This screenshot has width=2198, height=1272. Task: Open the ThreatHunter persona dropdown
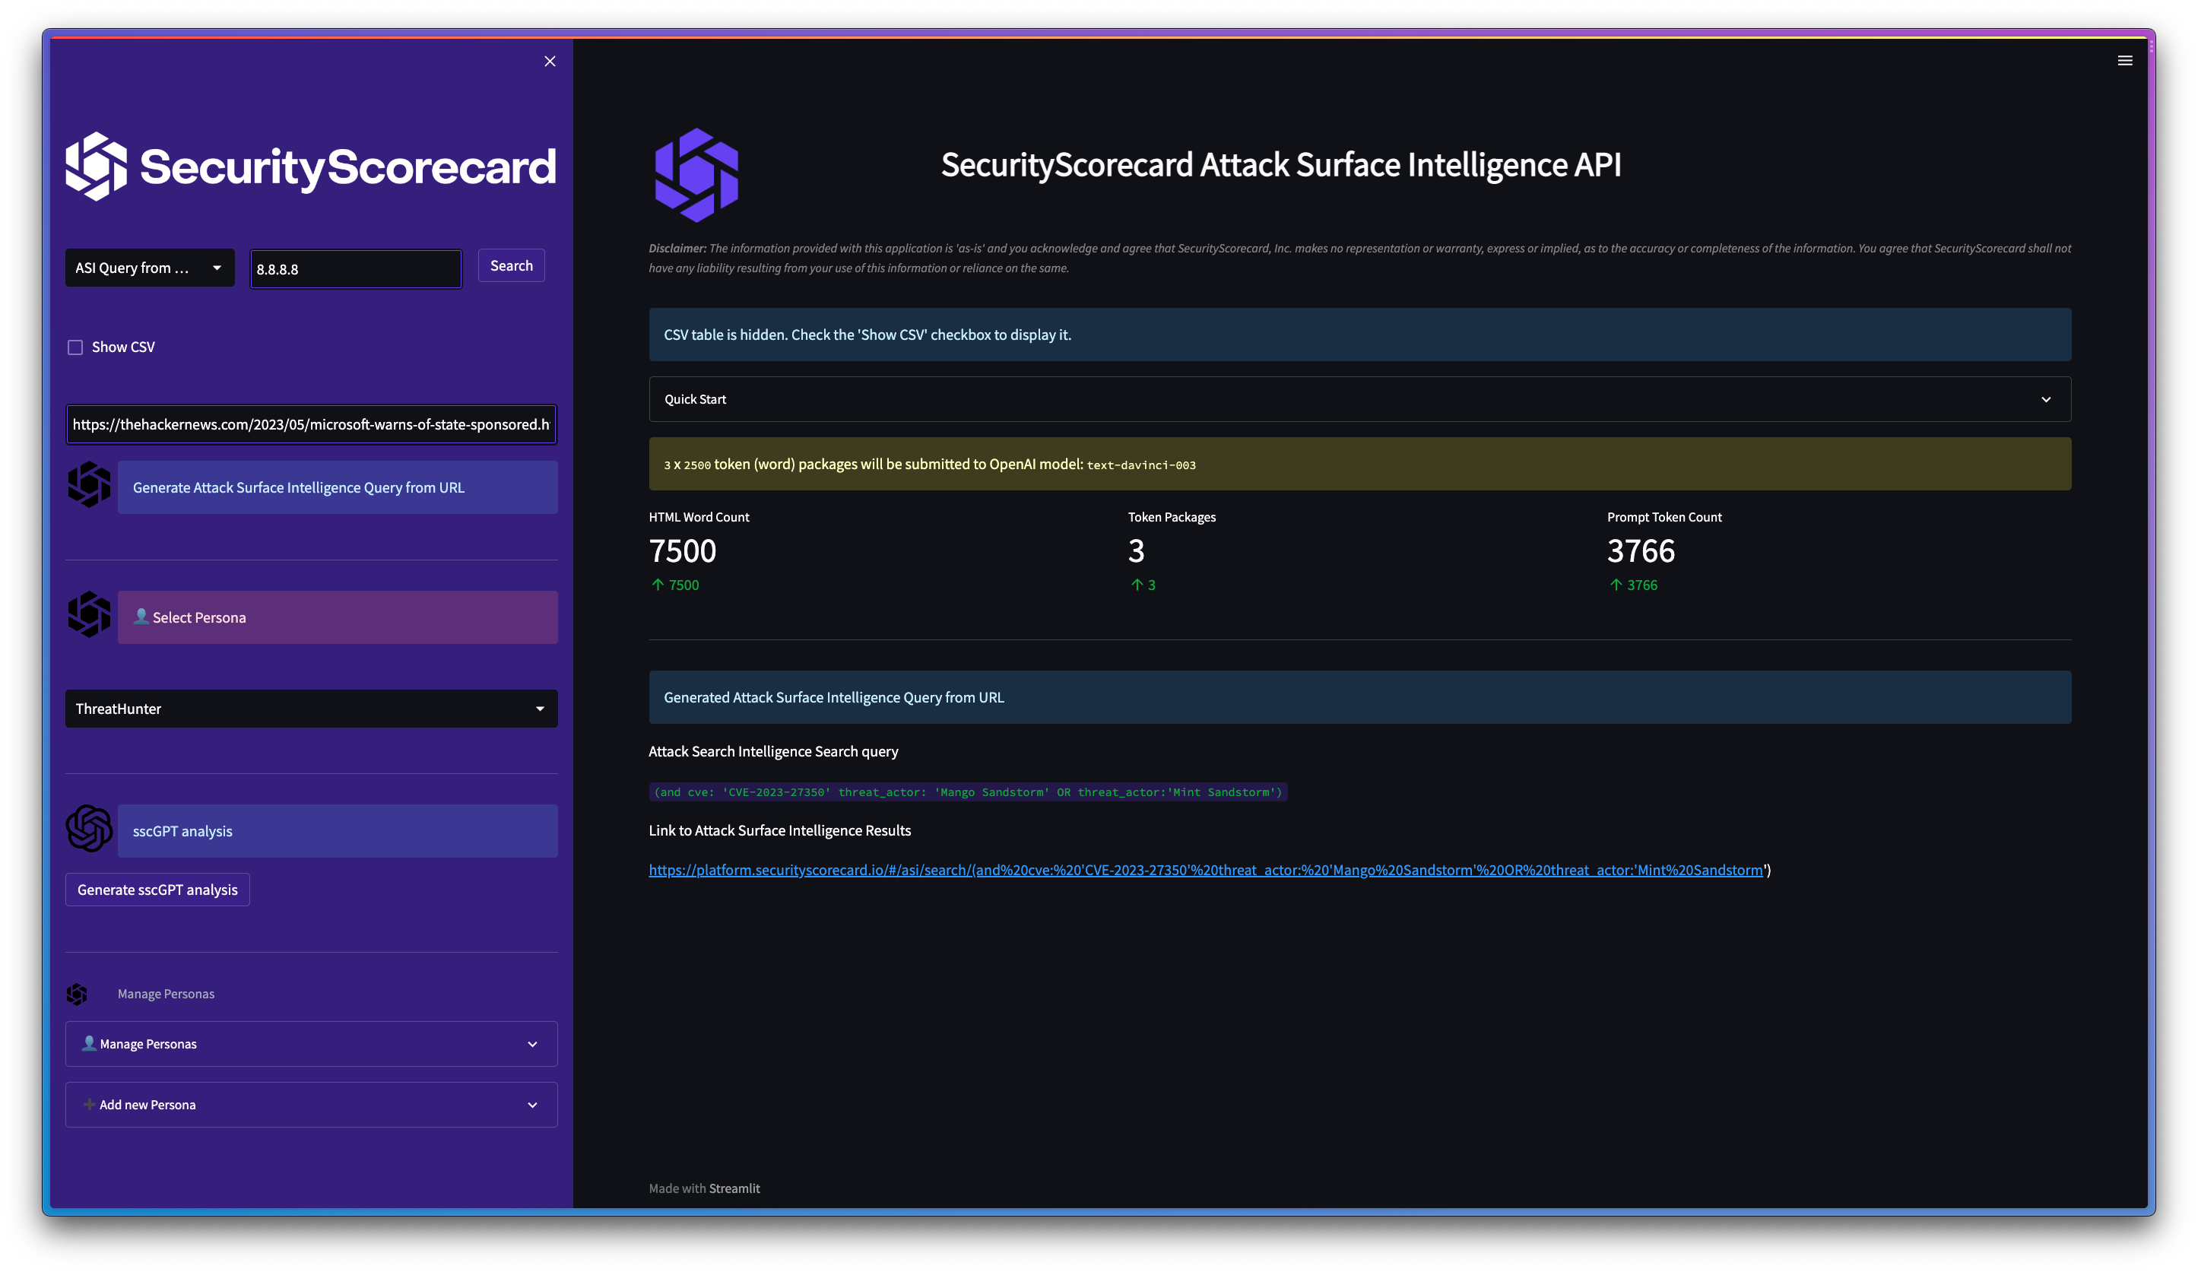point(310,709)
